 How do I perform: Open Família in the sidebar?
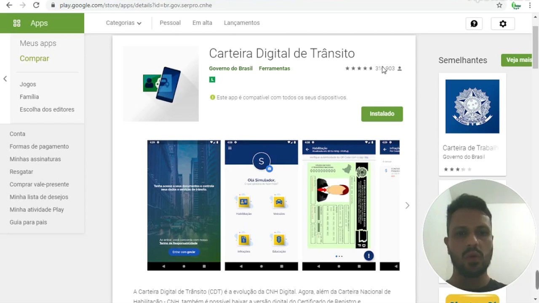[29, 97]
